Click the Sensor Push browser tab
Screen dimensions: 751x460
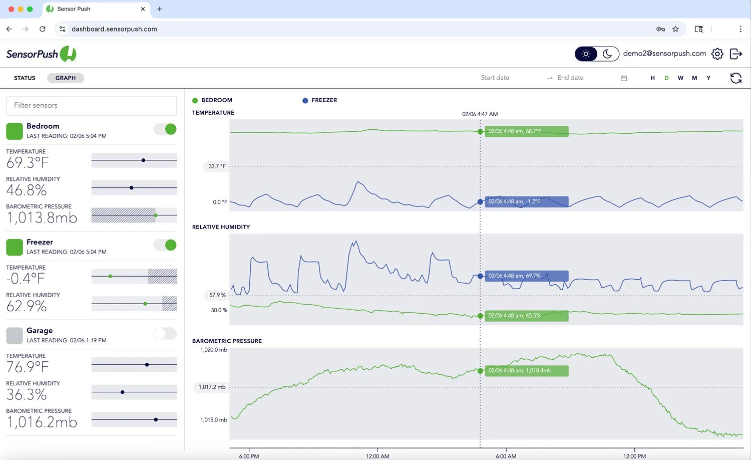click(95, 9)
